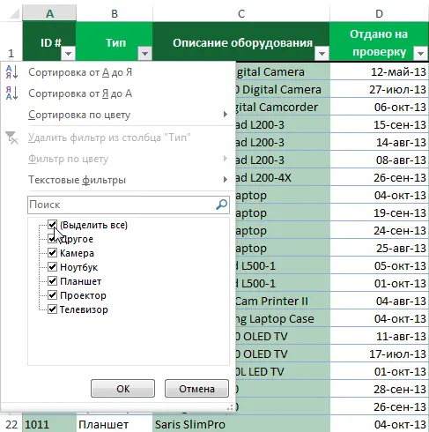Open the ID # column filter dropdown
This screenshot has width=429, height=432.
click(x=69, y=54)
